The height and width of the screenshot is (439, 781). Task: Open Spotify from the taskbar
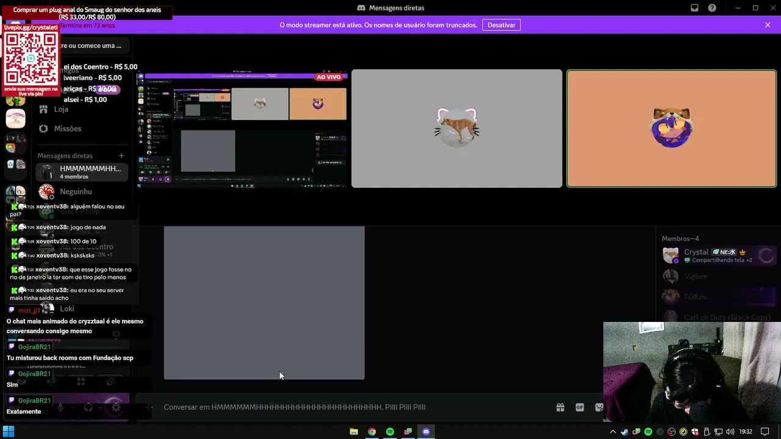[x=390, y=432]
